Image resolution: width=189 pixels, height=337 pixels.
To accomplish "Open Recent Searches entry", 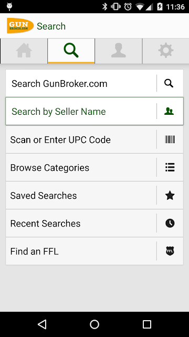I will pos(94,223).
